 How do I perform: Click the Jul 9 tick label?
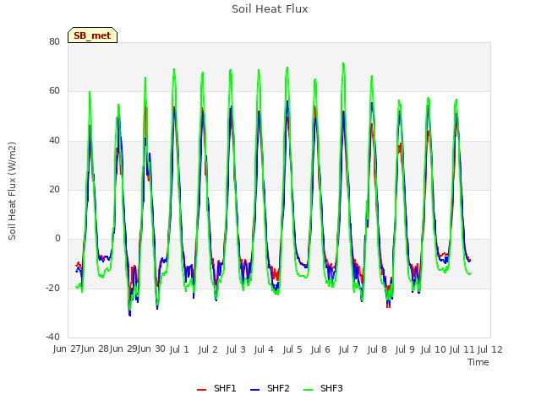click(405, 349)
